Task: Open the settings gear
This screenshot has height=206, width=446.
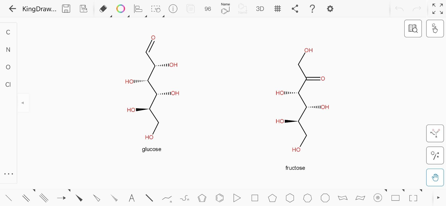Action: 330,9
